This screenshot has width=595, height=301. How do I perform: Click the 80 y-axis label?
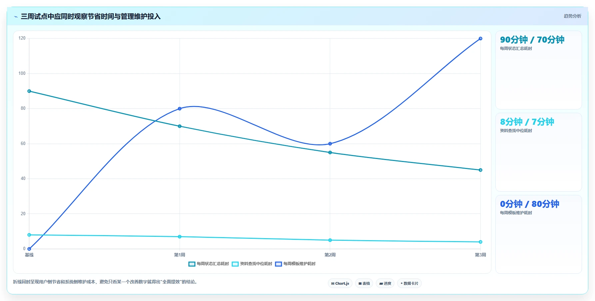[23, 108]
